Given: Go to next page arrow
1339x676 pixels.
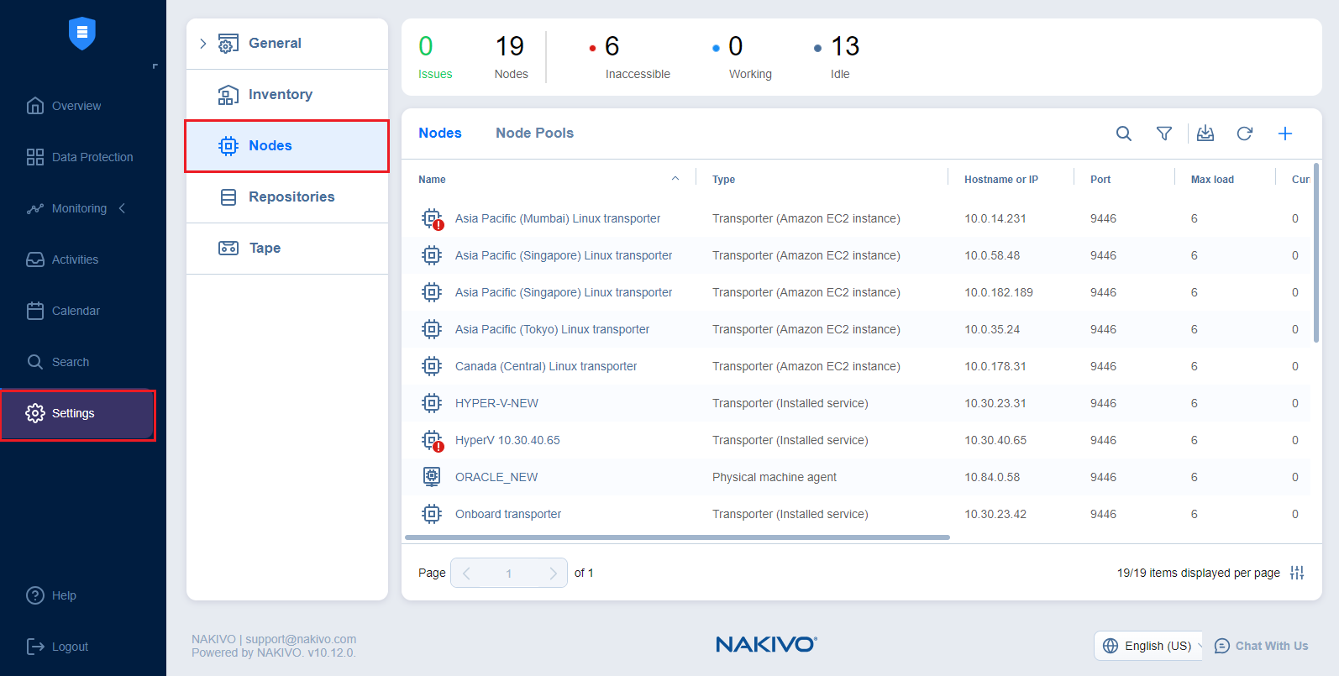Looking at the screenshot, I should coord(552,573).
